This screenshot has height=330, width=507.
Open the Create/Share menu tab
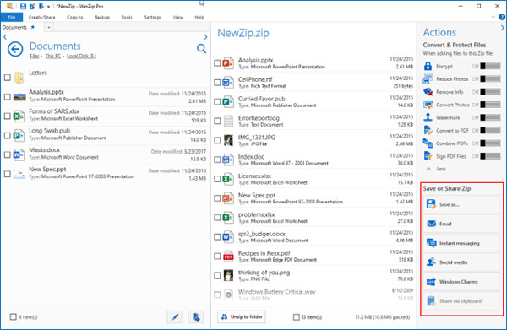point(41,17)
